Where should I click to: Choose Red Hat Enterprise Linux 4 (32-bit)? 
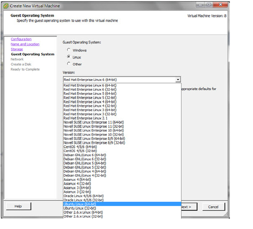tap(122, 106)
